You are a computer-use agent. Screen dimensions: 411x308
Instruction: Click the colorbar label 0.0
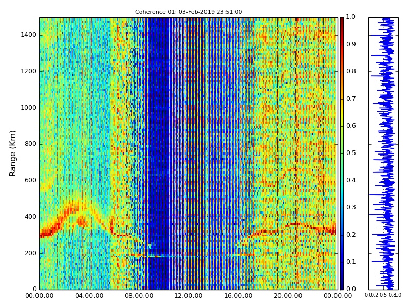tap(351, 289)
